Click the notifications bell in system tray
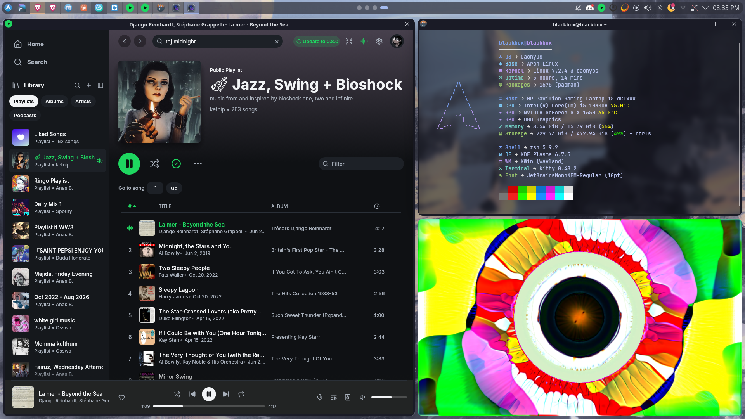This screenshot has height=419, width=745. click(578, 8)
